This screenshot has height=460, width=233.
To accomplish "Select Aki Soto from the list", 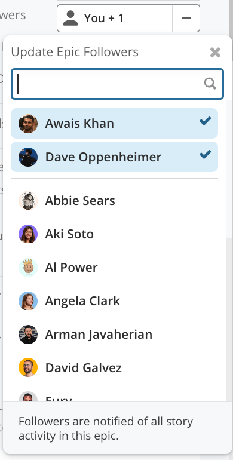I will (x=115, y=234).
